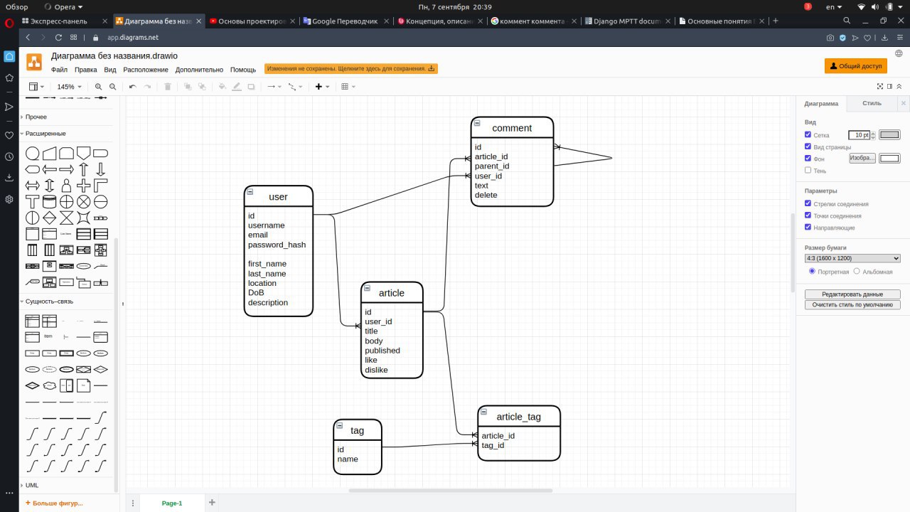Click the add page plus icon

(x=212, y=503)
